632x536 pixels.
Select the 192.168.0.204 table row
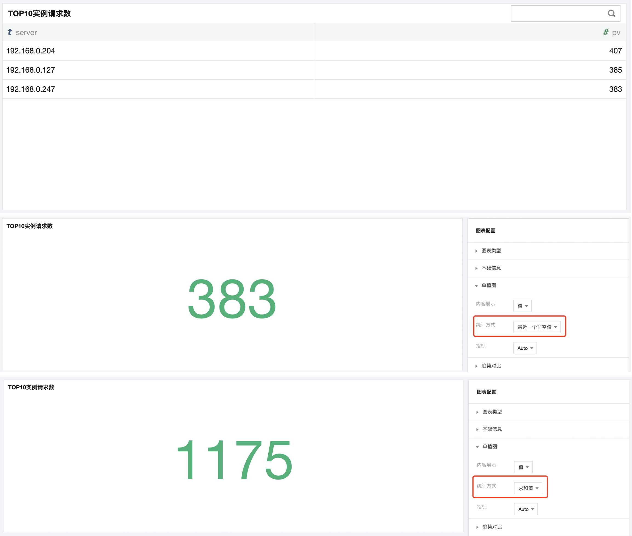pos(30,51)
